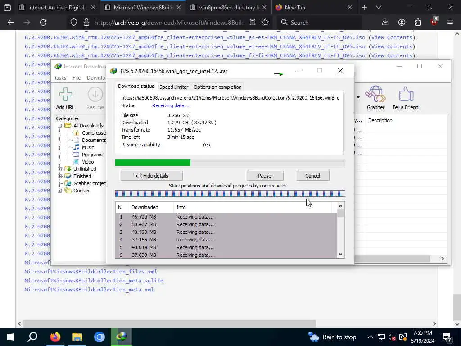Open the Tasks menu in IDM
This screenshot has width=461, height=346.
click(x=60, y=77)
